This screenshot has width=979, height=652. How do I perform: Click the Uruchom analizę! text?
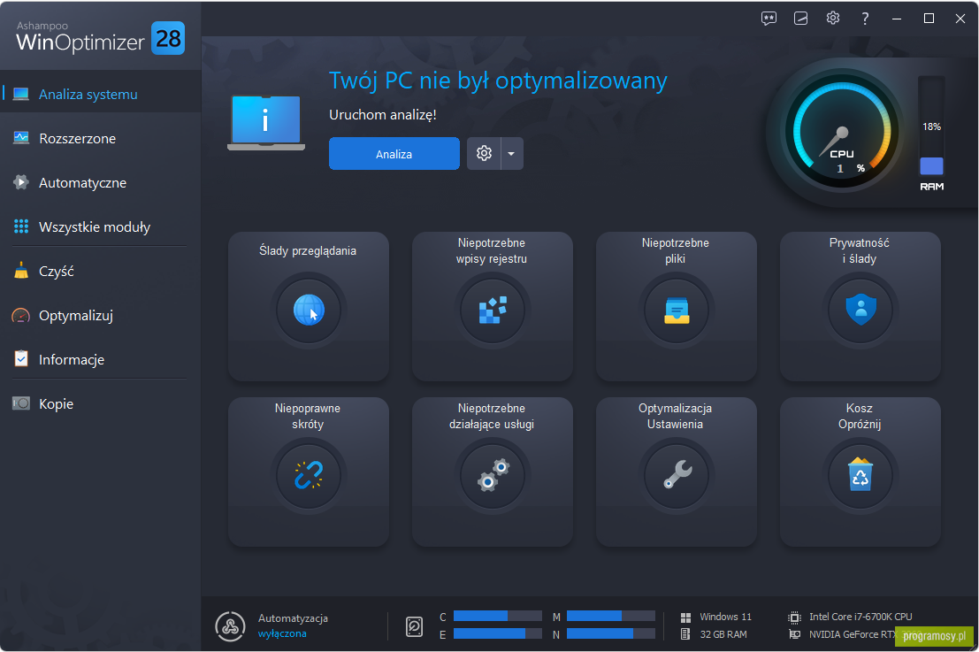pyautogui.click(x=383, y=115)
